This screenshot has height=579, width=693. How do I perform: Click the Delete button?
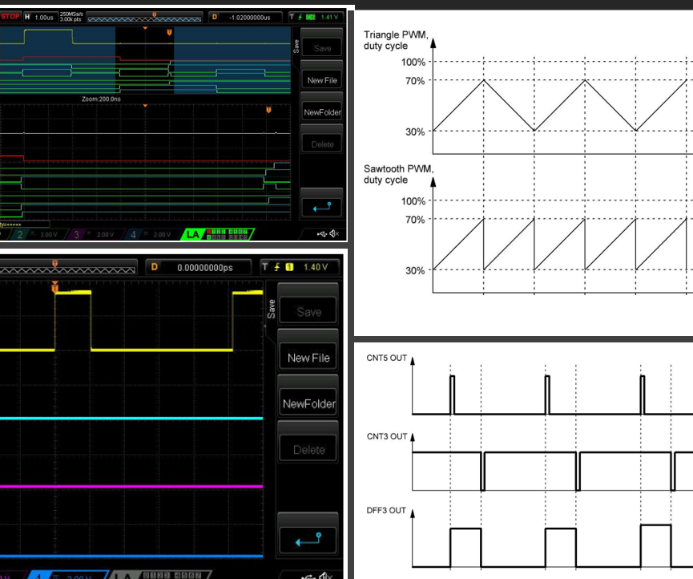click(x=324, y=144)
